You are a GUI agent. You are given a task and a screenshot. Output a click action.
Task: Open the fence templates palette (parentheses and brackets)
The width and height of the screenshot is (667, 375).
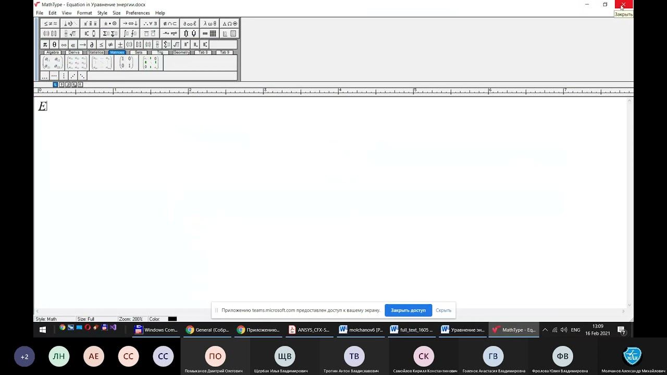[51, 33]
